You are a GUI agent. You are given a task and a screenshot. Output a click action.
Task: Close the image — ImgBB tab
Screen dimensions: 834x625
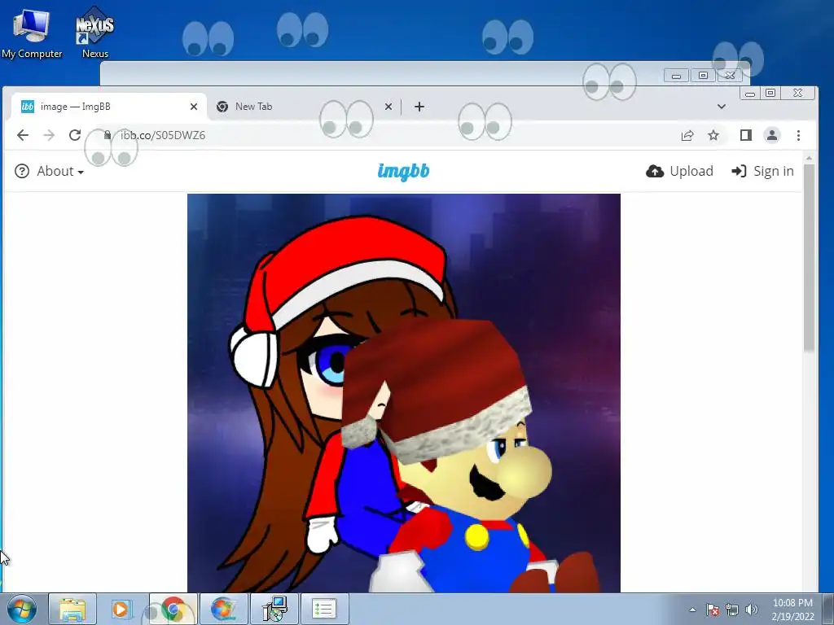[x=194, y=107]
